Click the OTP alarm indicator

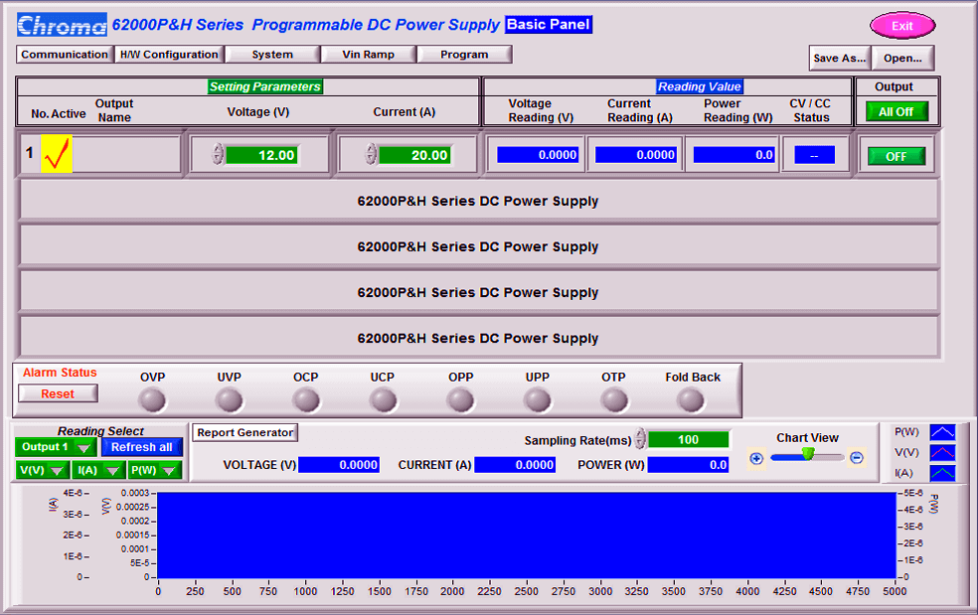tap(614, 399)
